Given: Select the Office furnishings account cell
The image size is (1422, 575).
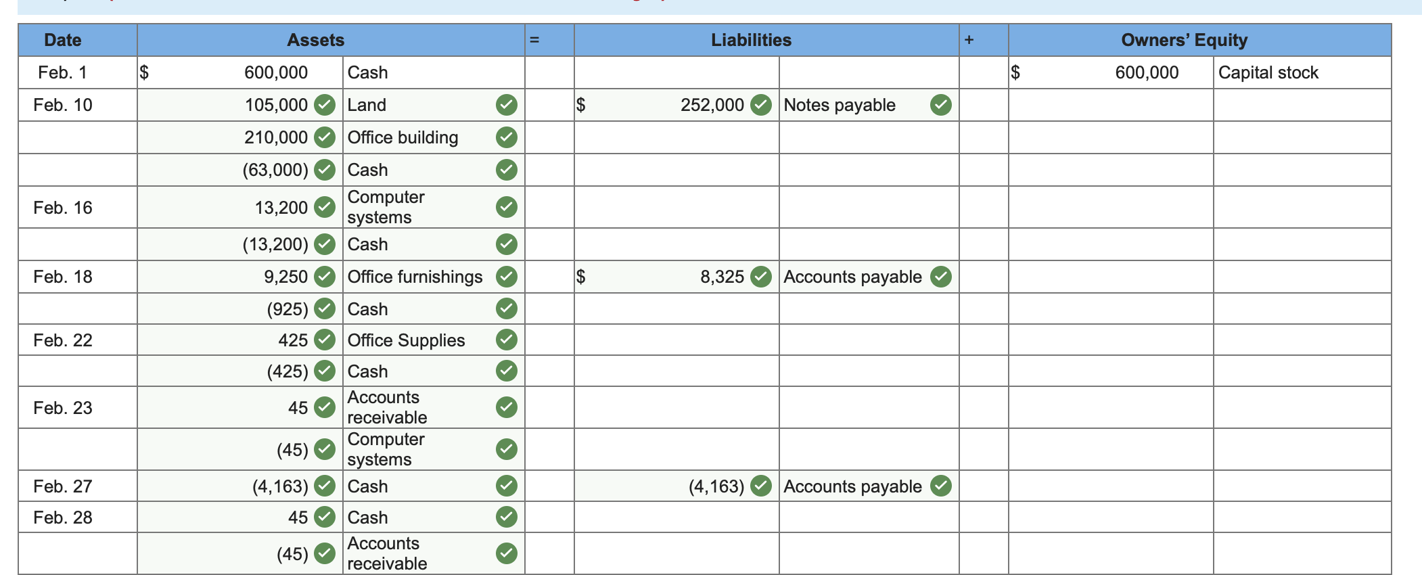Looking at the screenshot, I should (x=434, y=277).
